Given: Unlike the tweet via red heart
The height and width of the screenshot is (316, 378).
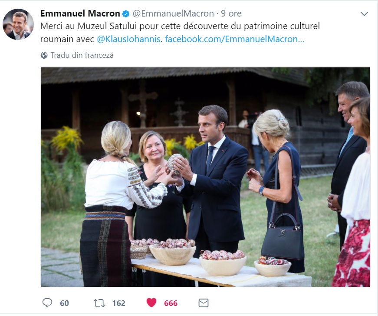Looking at the screenshot, I should [151, 303].
